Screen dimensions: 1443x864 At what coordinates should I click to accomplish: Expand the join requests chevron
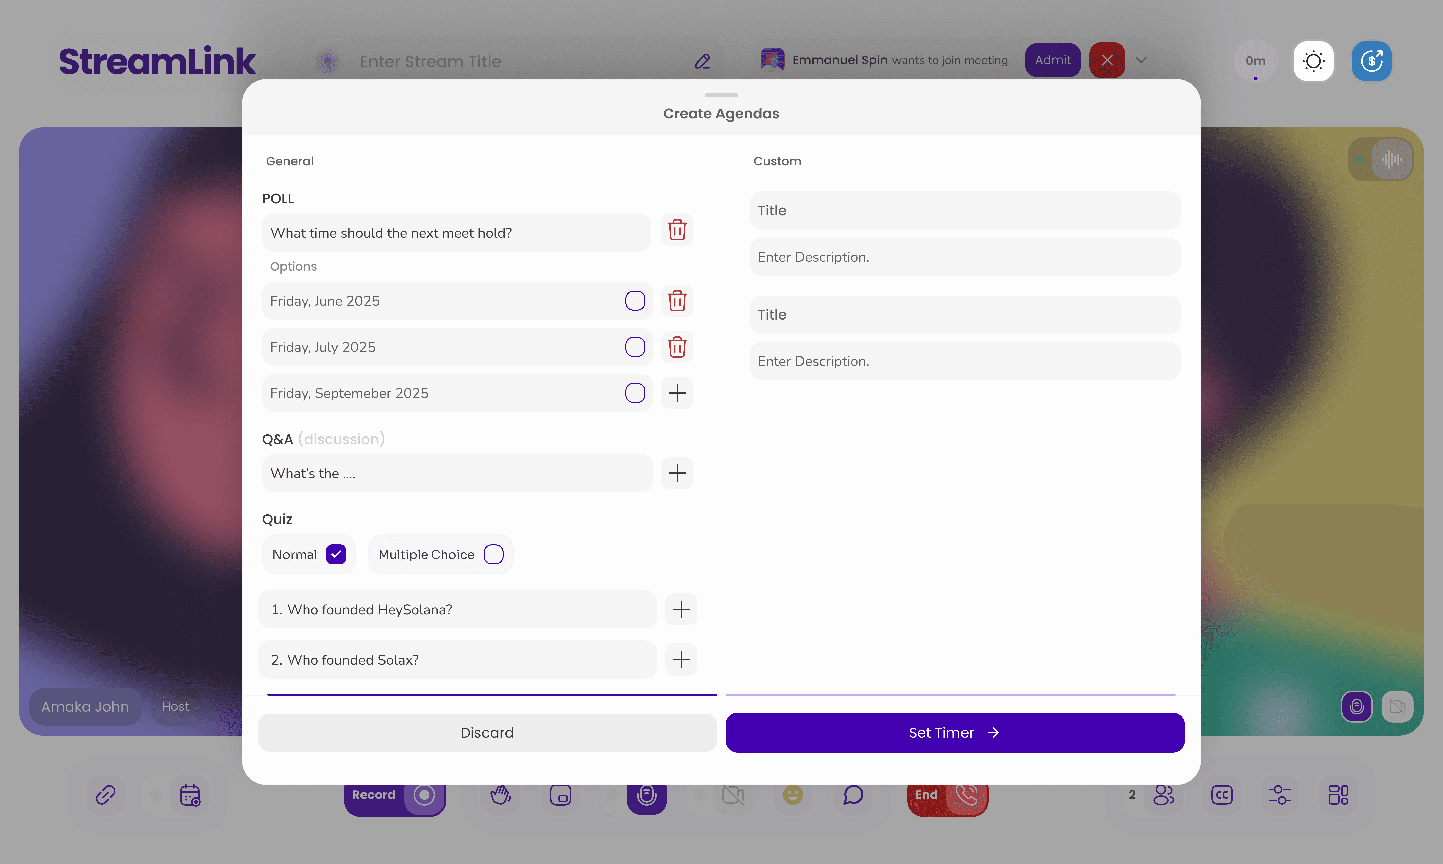point(1141,60)
